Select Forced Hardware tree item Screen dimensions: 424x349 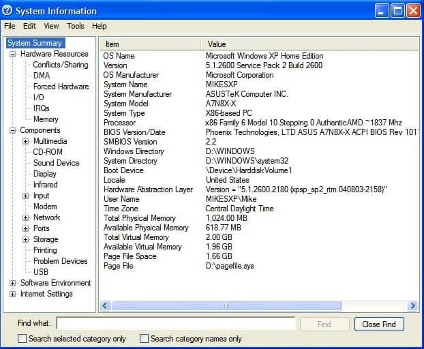pyautogui.click(x=61, y=87)
